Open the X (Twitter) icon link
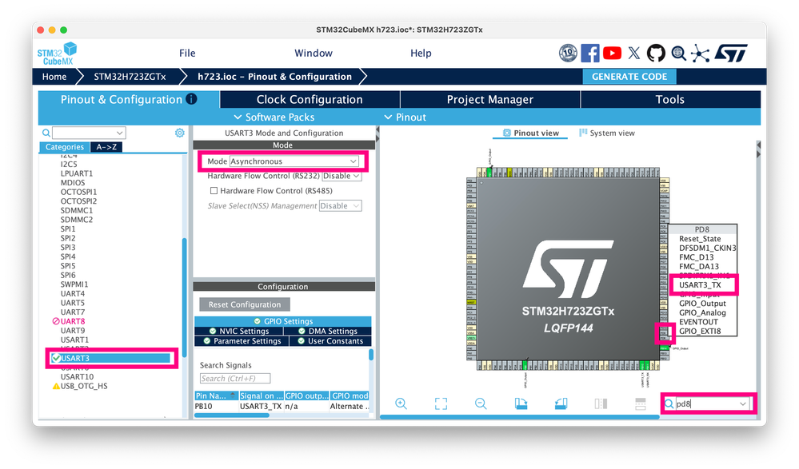Screen dimensions: 799x469 point(634,53)
